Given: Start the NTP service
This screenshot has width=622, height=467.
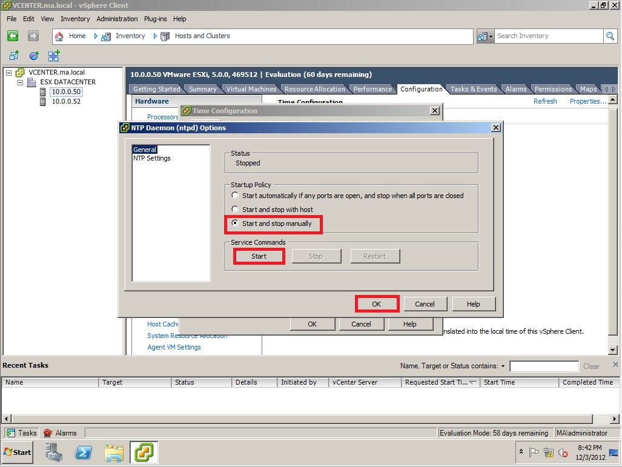Looking at the screenshot, I should pyautogui.click(x=259, y=256).
